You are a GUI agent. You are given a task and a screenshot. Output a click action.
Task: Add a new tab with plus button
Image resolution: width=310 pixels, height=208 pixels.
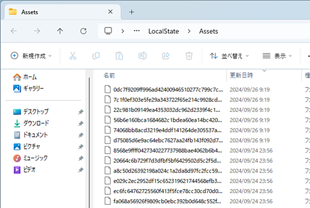point(132,12)
